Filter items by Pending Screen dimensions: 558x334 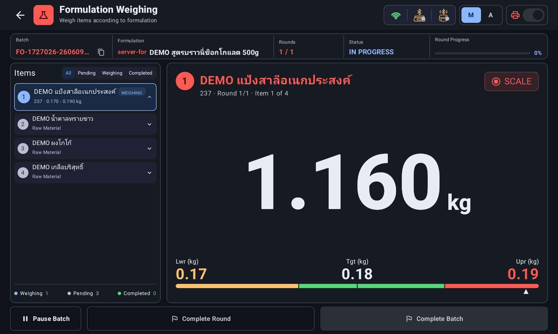(x=86, y=73)
